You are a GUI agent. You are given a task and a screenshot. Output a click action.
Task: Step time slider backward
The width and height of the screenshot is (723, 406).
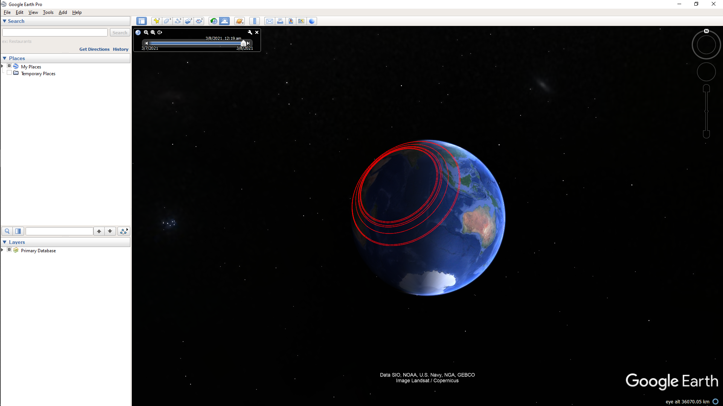pos(146,43)
